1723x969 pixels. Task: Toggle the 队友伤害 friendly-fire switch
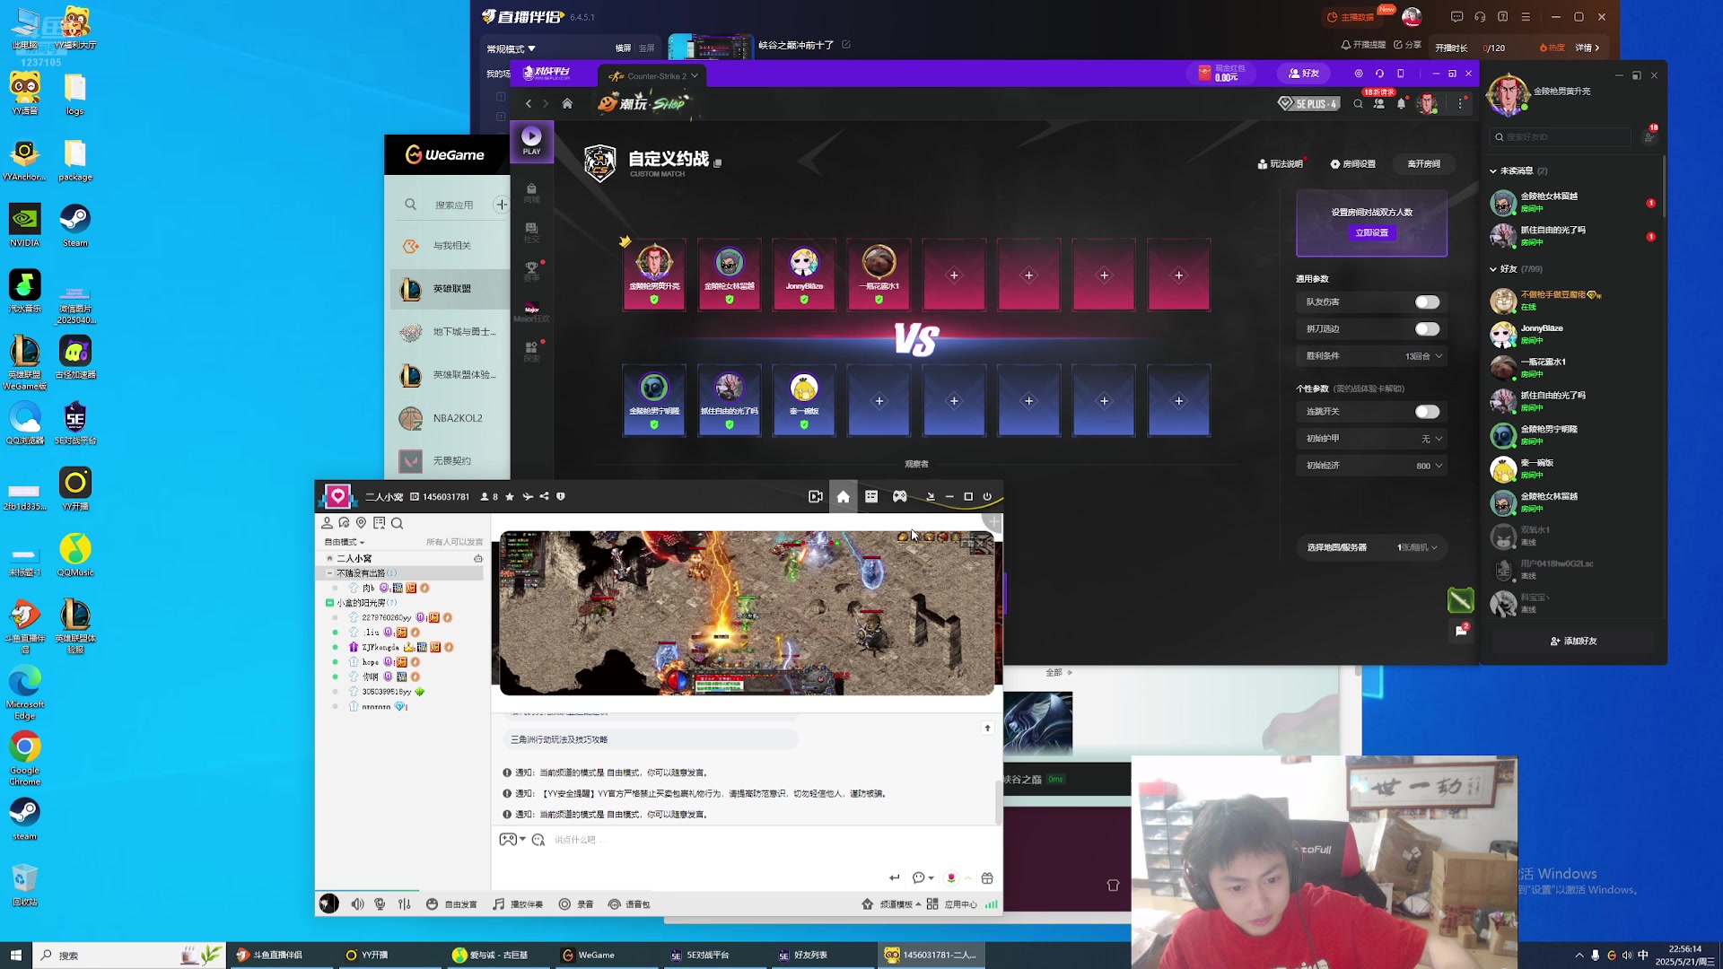tap(1427, 302)
